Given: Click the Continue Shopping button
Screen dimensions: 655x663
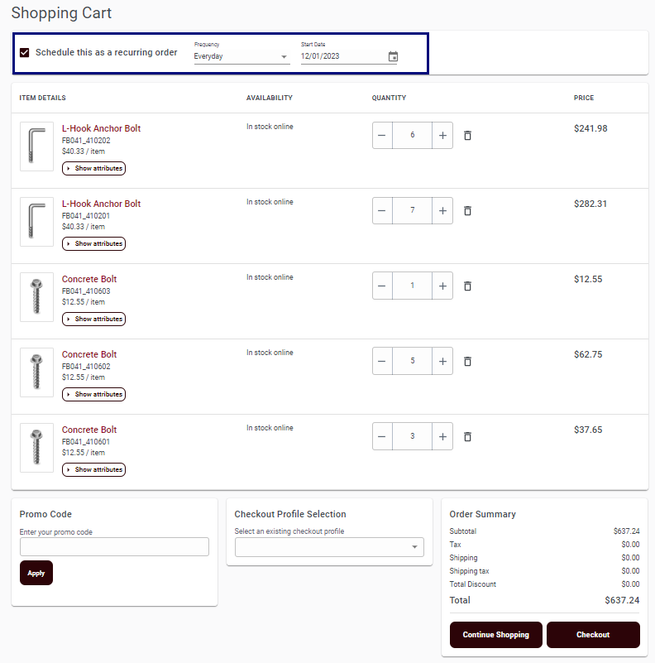Looking at the screenshot, I should click(x=495, y=634).
